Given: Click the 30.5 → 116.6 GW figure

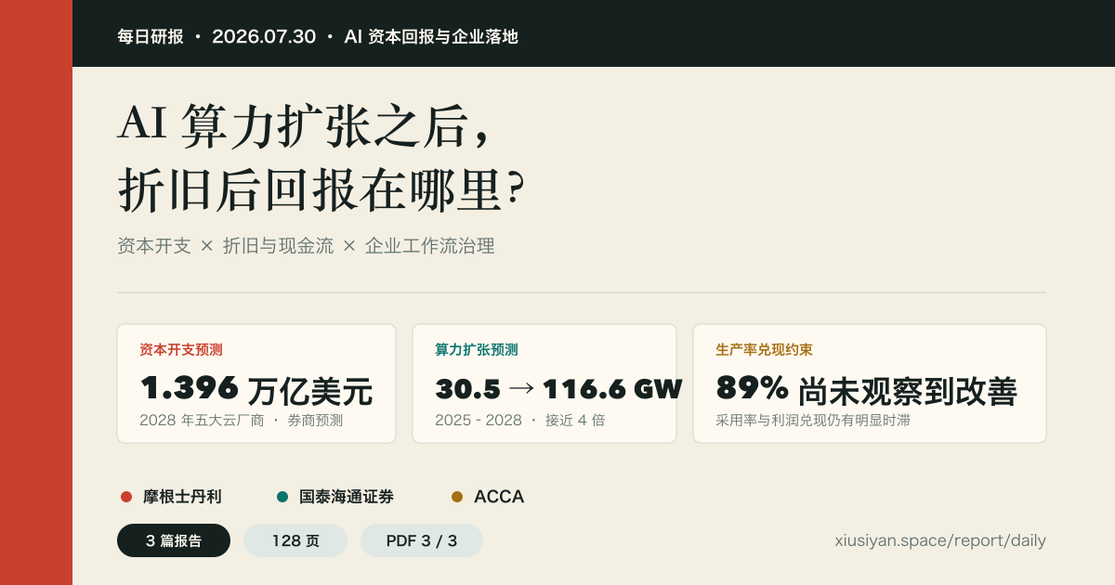Looking at the screenshot, I should 558,389.
